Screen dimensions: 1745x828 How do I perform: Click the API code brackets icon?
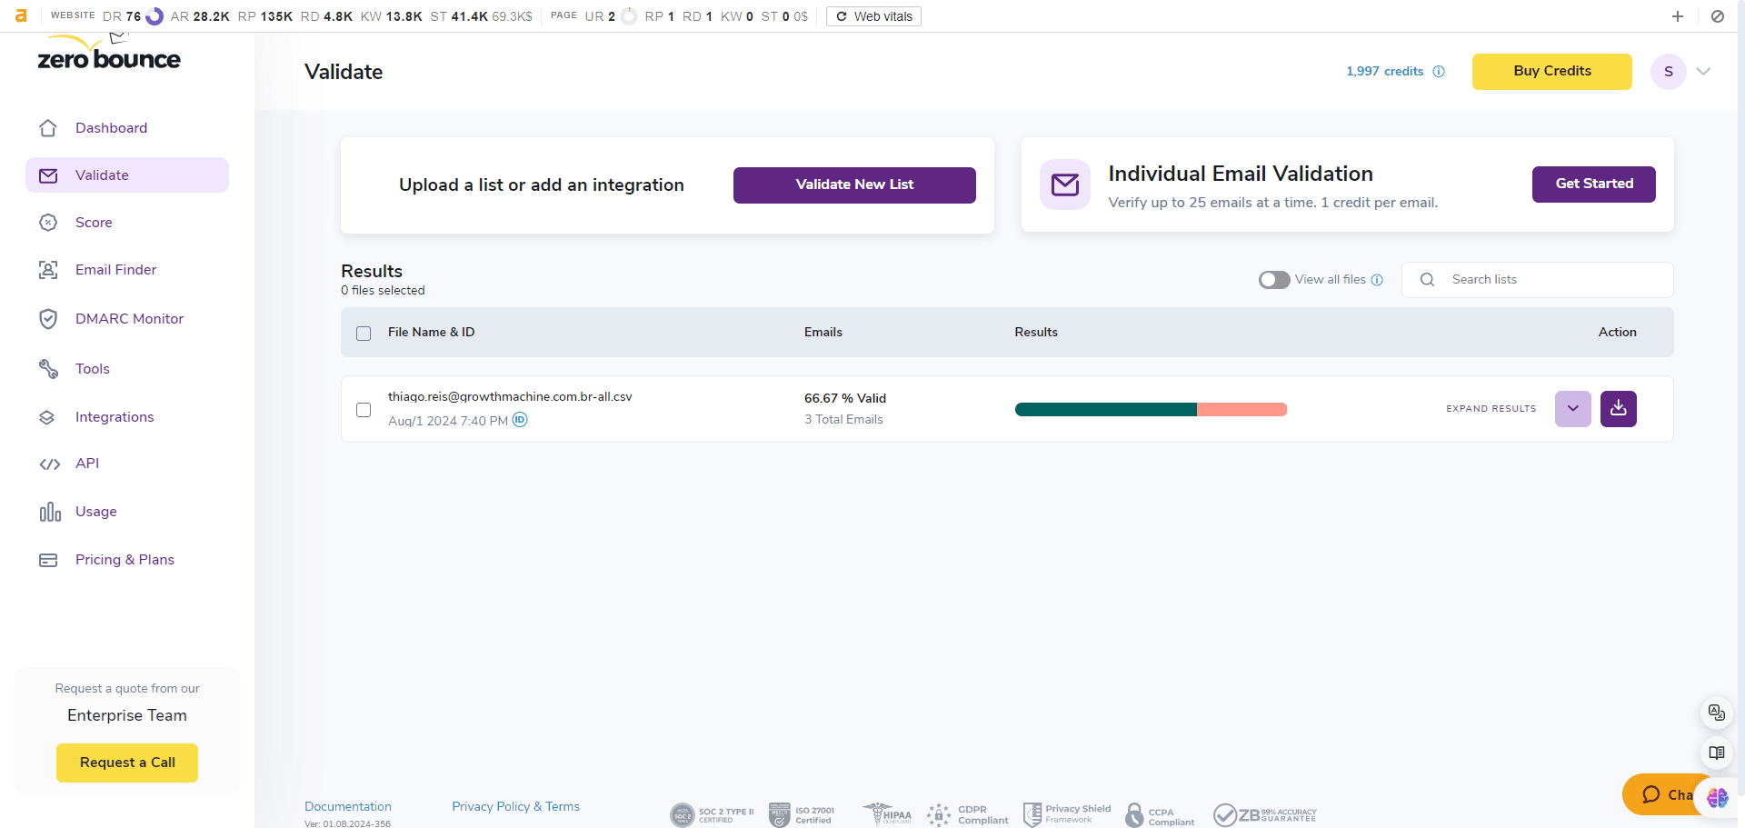(49, 464)
